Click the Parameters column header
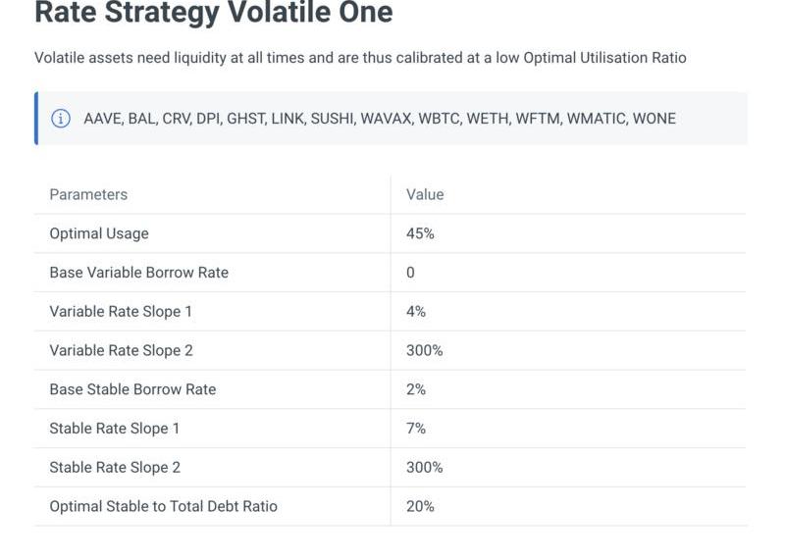Viewport: 785px width, 559px height. click(x=88, y=195)
